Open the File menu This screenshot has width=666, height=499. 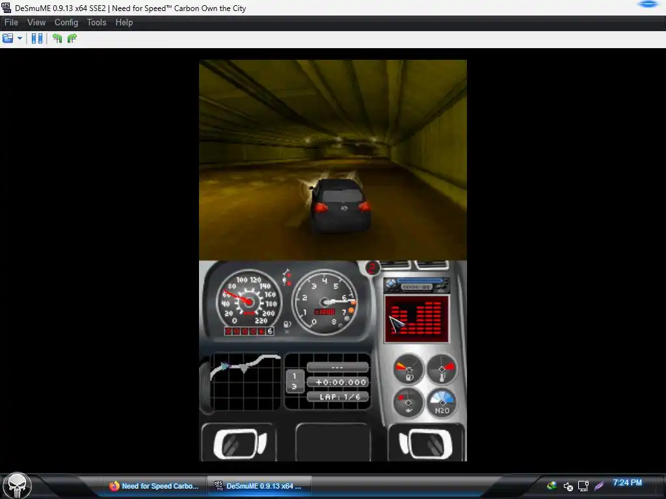(11, 23)
